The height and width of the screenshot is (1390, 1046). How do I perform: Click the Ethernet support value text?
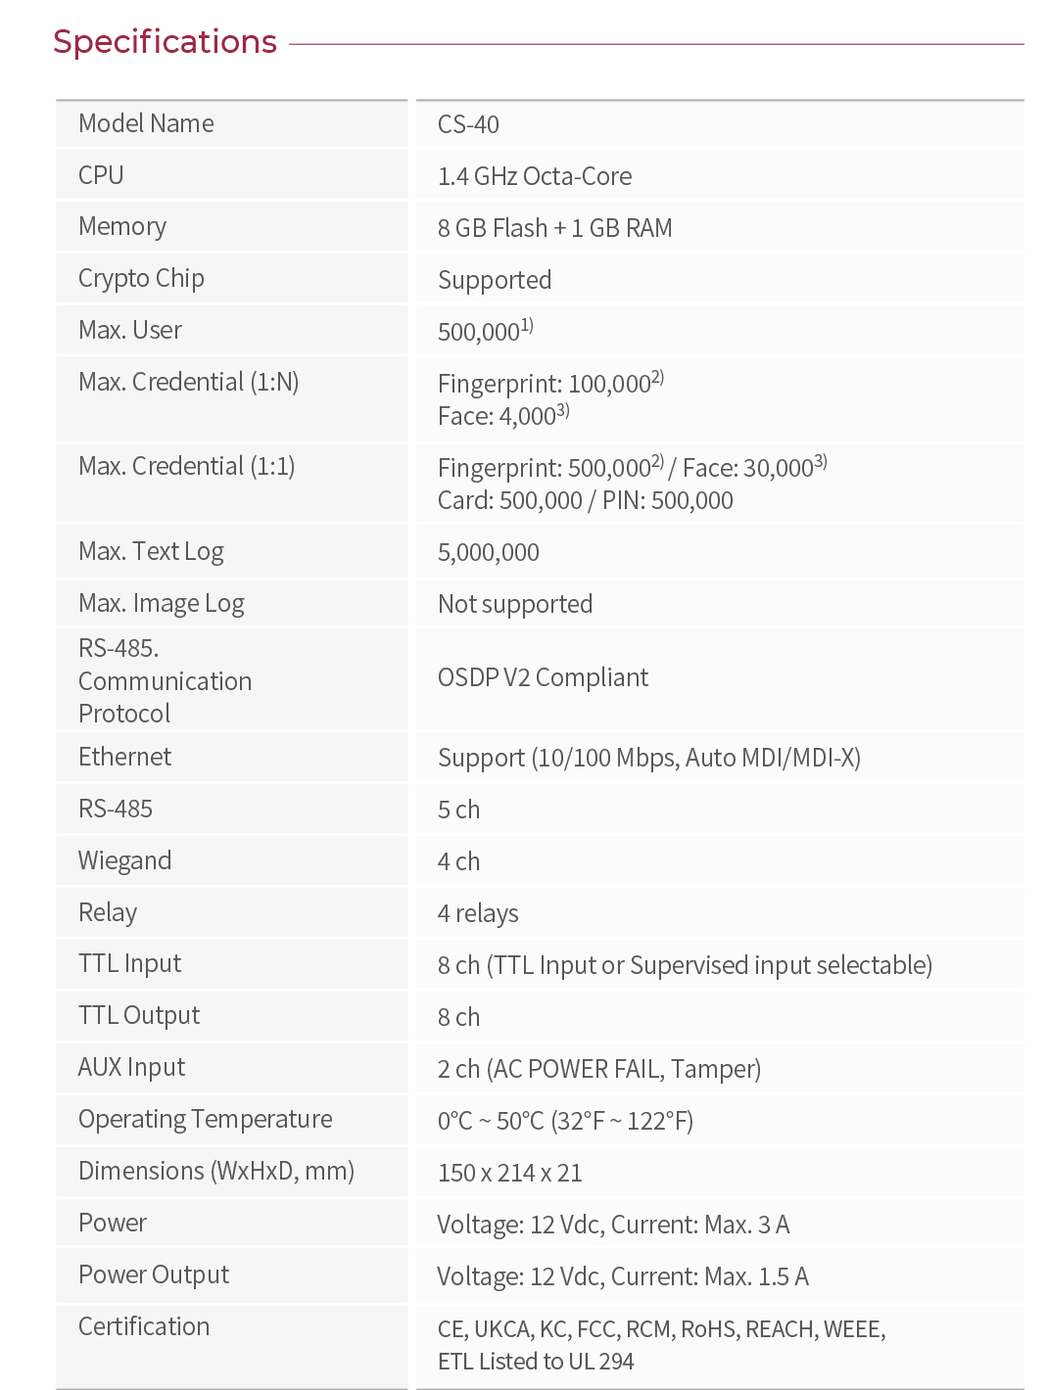click(x=649, y=758)
